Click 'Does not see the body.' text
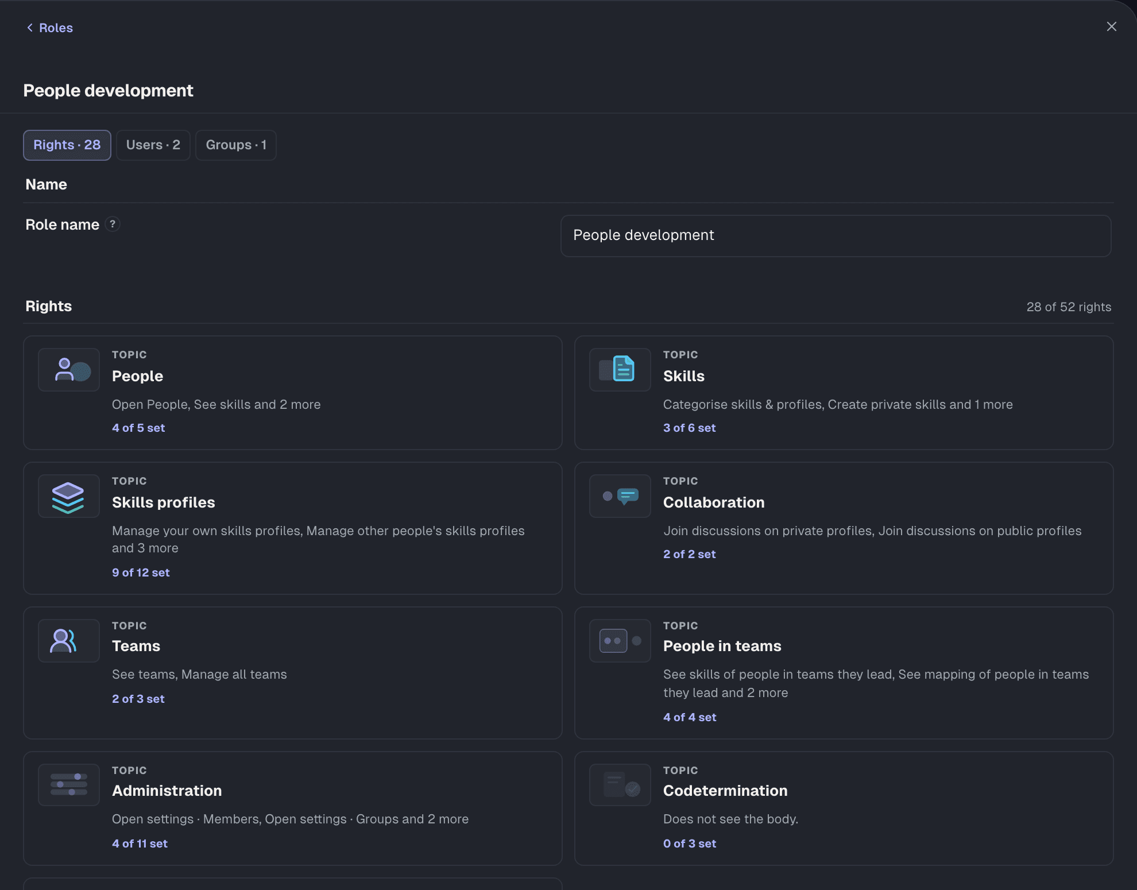The height and width of the screenshot is (890, 1137). [730, 819]
